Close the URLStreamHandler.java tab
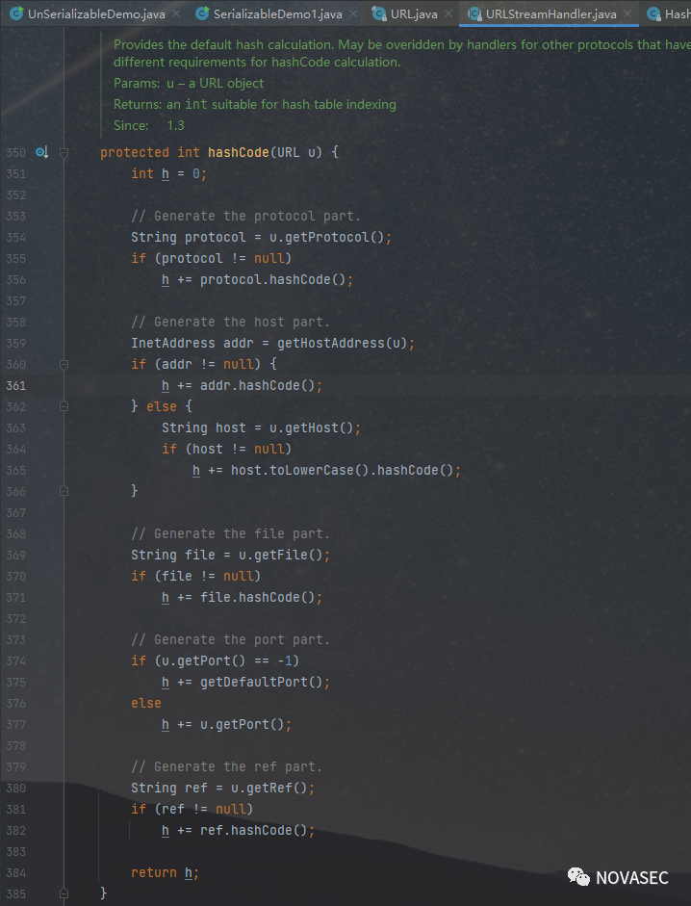The height and width of the screenshot is (906, 691). tap(627, 13)
